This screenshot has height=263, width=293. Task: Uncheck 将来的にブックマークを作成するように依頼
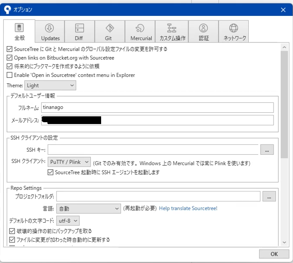(9, 66)
